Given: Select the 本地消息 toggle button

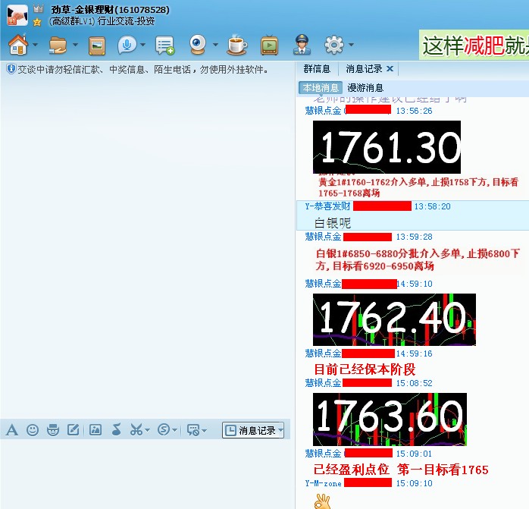Looking at the screenshot, I should coord(321,88).
